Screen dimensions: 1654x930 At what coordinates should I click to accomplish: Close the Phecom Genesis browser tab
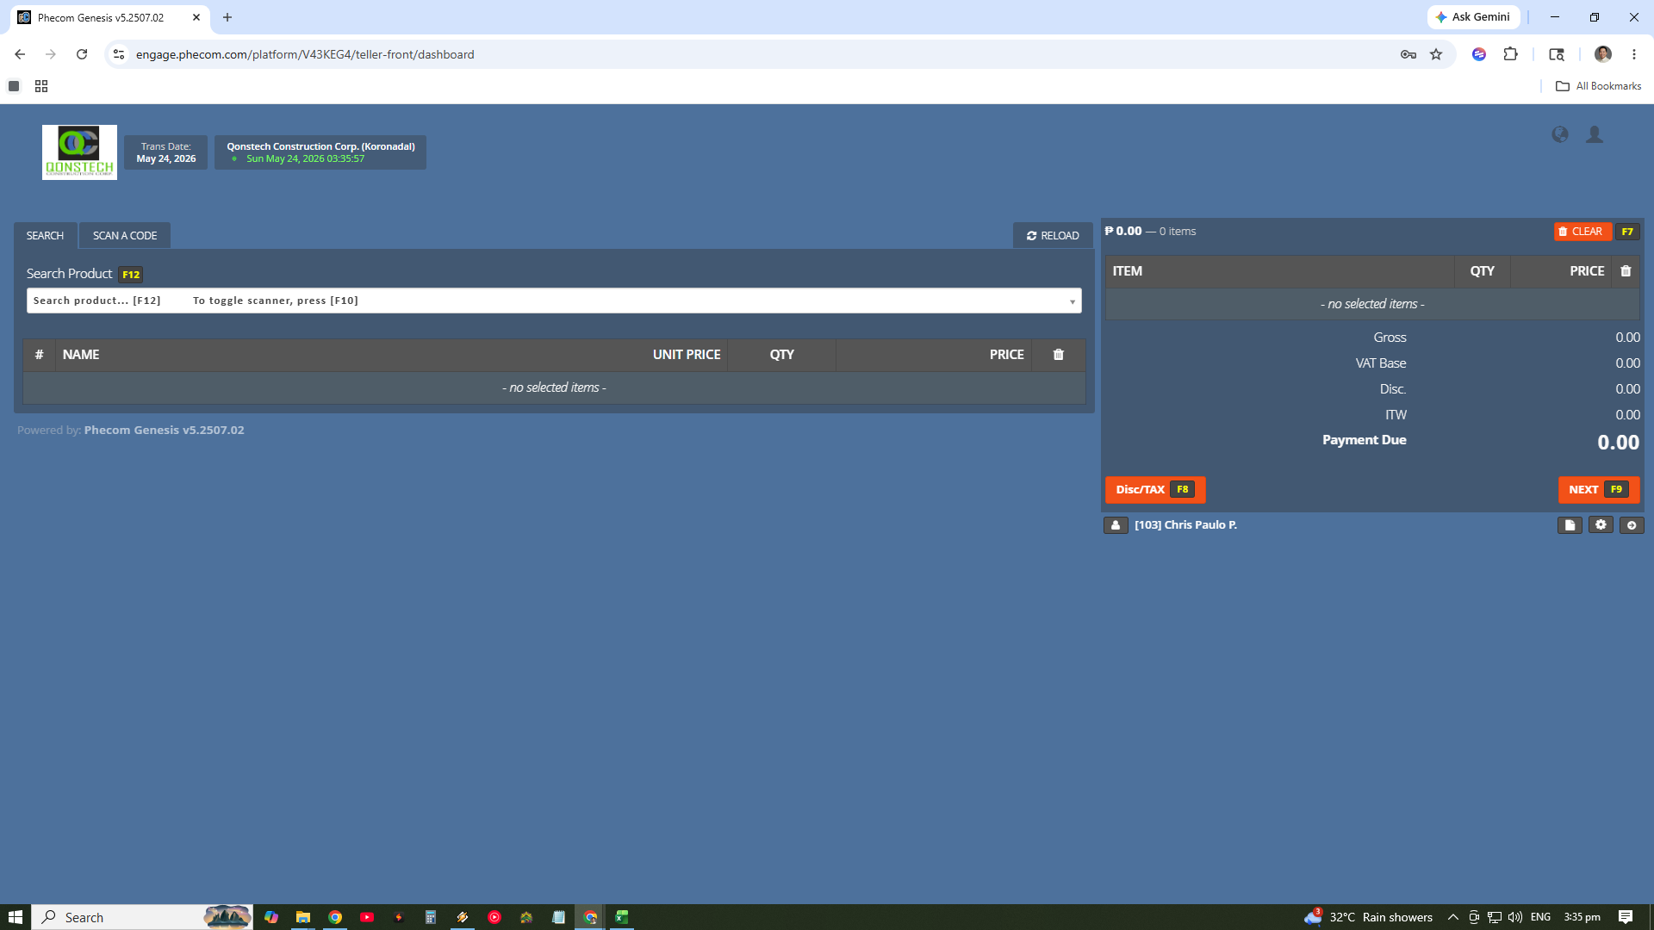196,17
